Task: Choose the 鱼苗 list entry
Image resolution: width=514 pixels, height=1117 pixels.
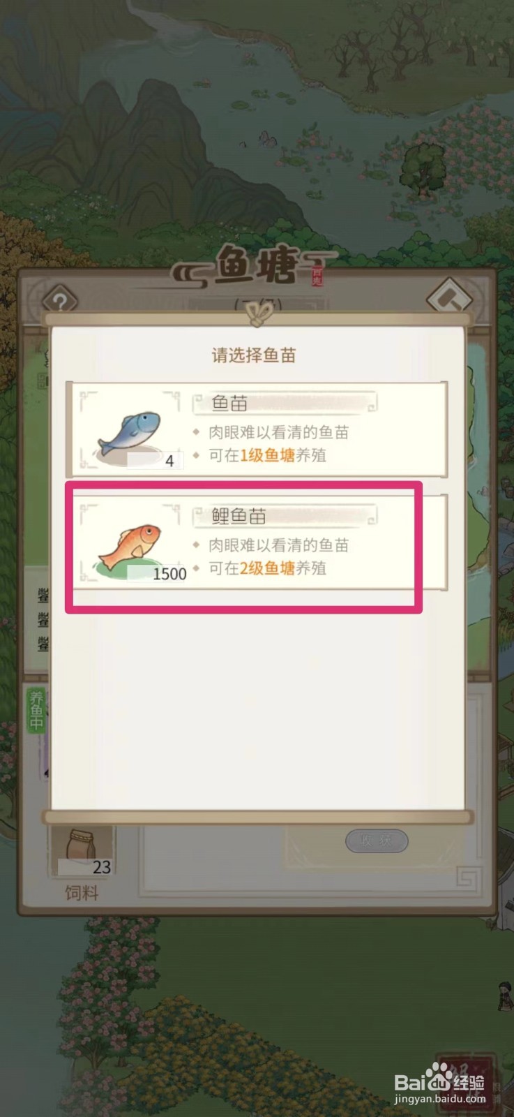Action: click(x=257, y=429)
